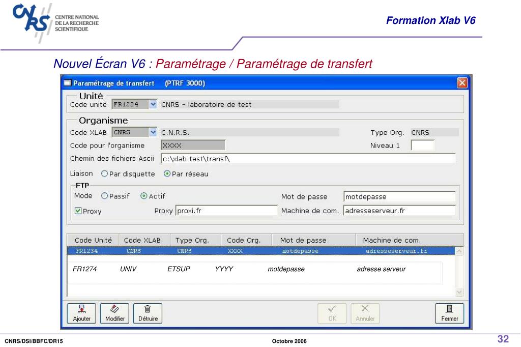The height and width of the screenshot is (347, 521).
Task: Click the Chemin des fichiers Ascii field
Action: coord(308,159)
